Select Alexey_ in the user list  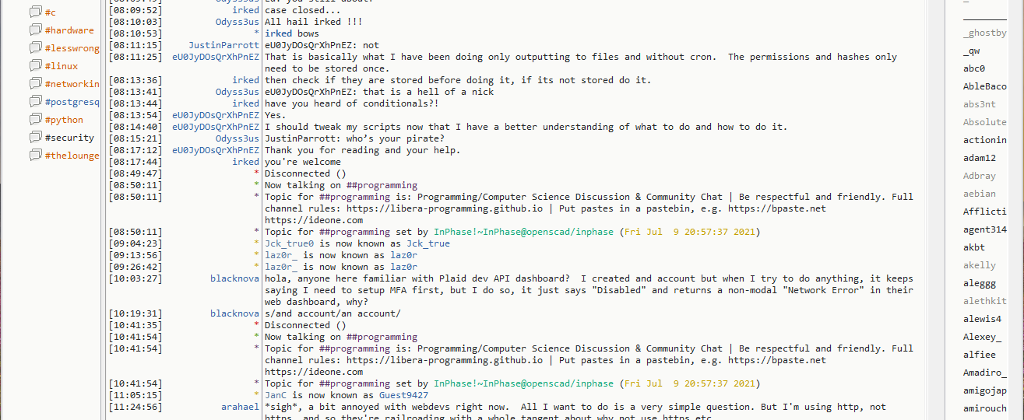[x=982, y=337]
